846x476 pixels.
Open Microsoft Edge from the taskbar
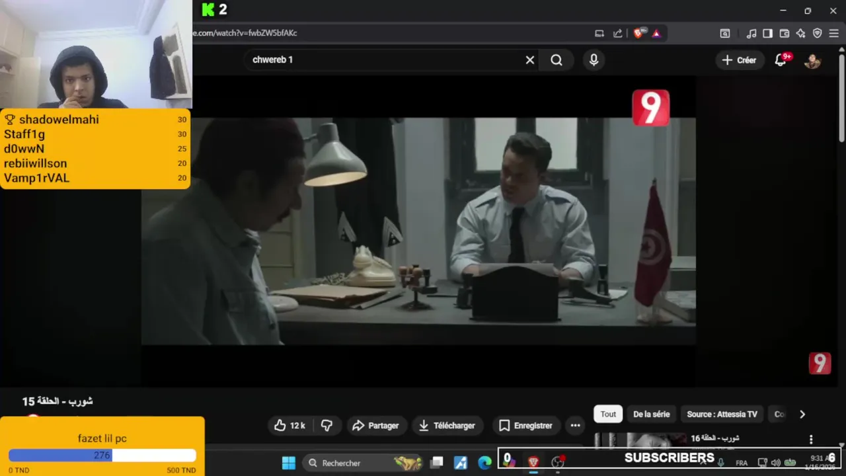point(485,463)
